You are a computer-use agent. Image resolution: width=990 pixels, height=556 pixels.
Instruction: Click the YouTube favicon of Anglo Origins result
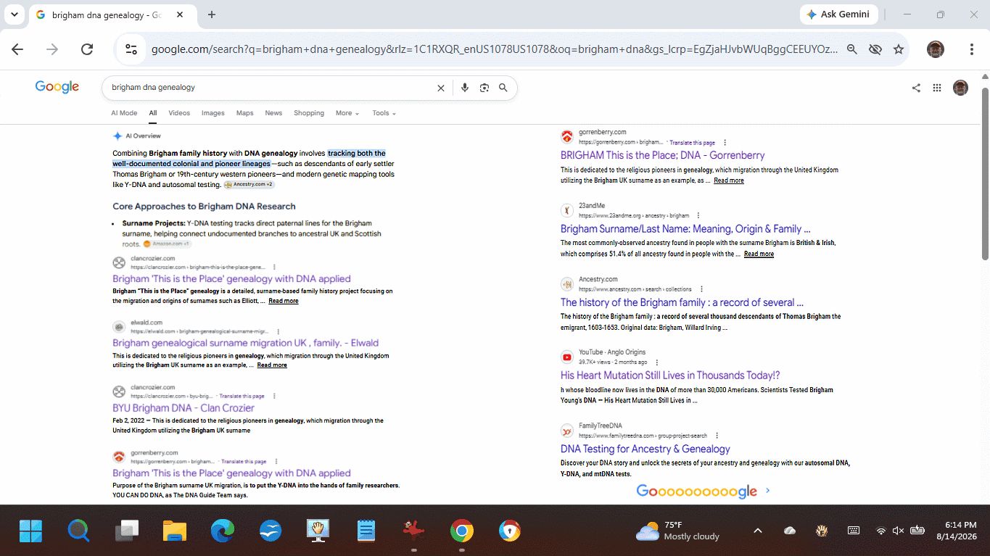567,357
